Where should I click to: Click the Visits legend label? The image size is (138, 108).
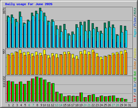tap(135, 53)
